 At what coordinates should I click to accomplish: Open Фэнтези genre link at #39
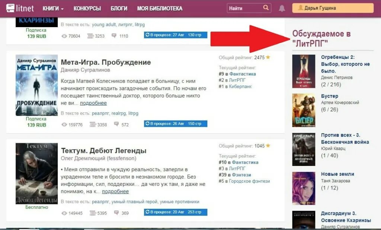click(241, 175)
